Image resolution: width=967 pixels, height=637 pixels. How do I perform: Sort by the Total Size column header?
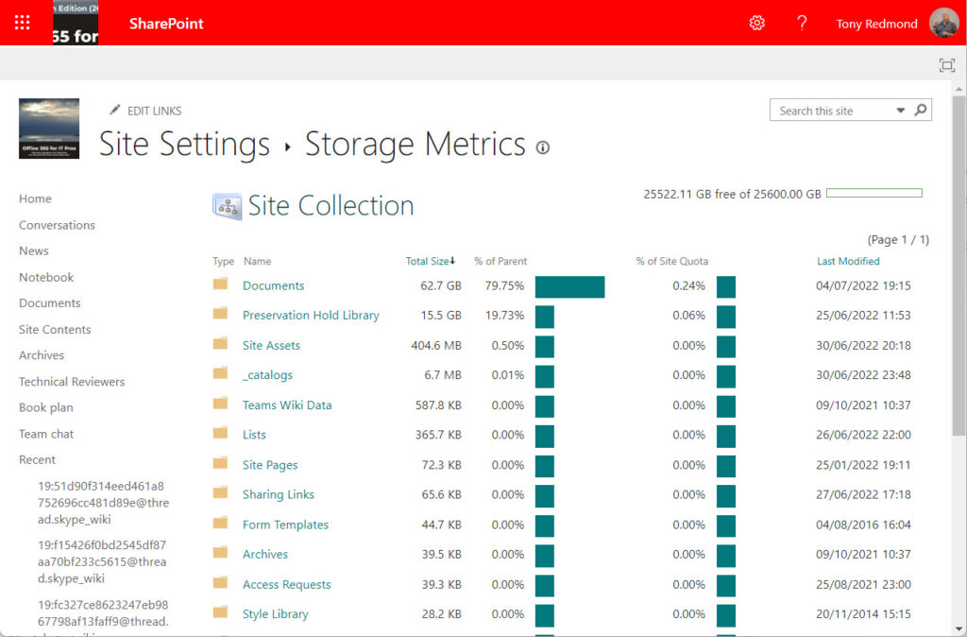(430, 261)
